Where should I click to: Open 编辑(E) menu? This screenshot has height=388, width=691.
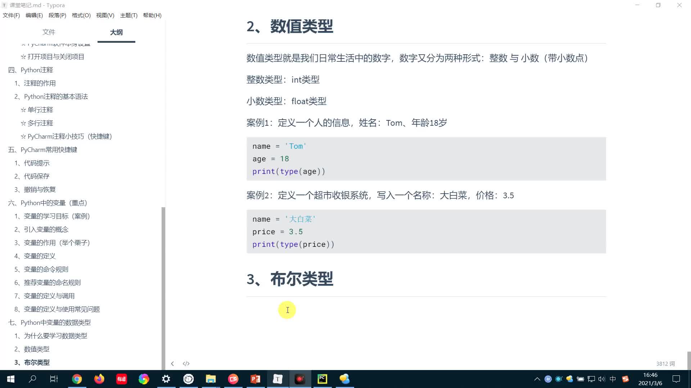(34, 15)
